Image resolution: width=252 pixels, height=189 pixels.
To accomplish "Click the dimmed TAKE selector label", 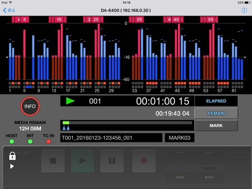I will 180,168.
